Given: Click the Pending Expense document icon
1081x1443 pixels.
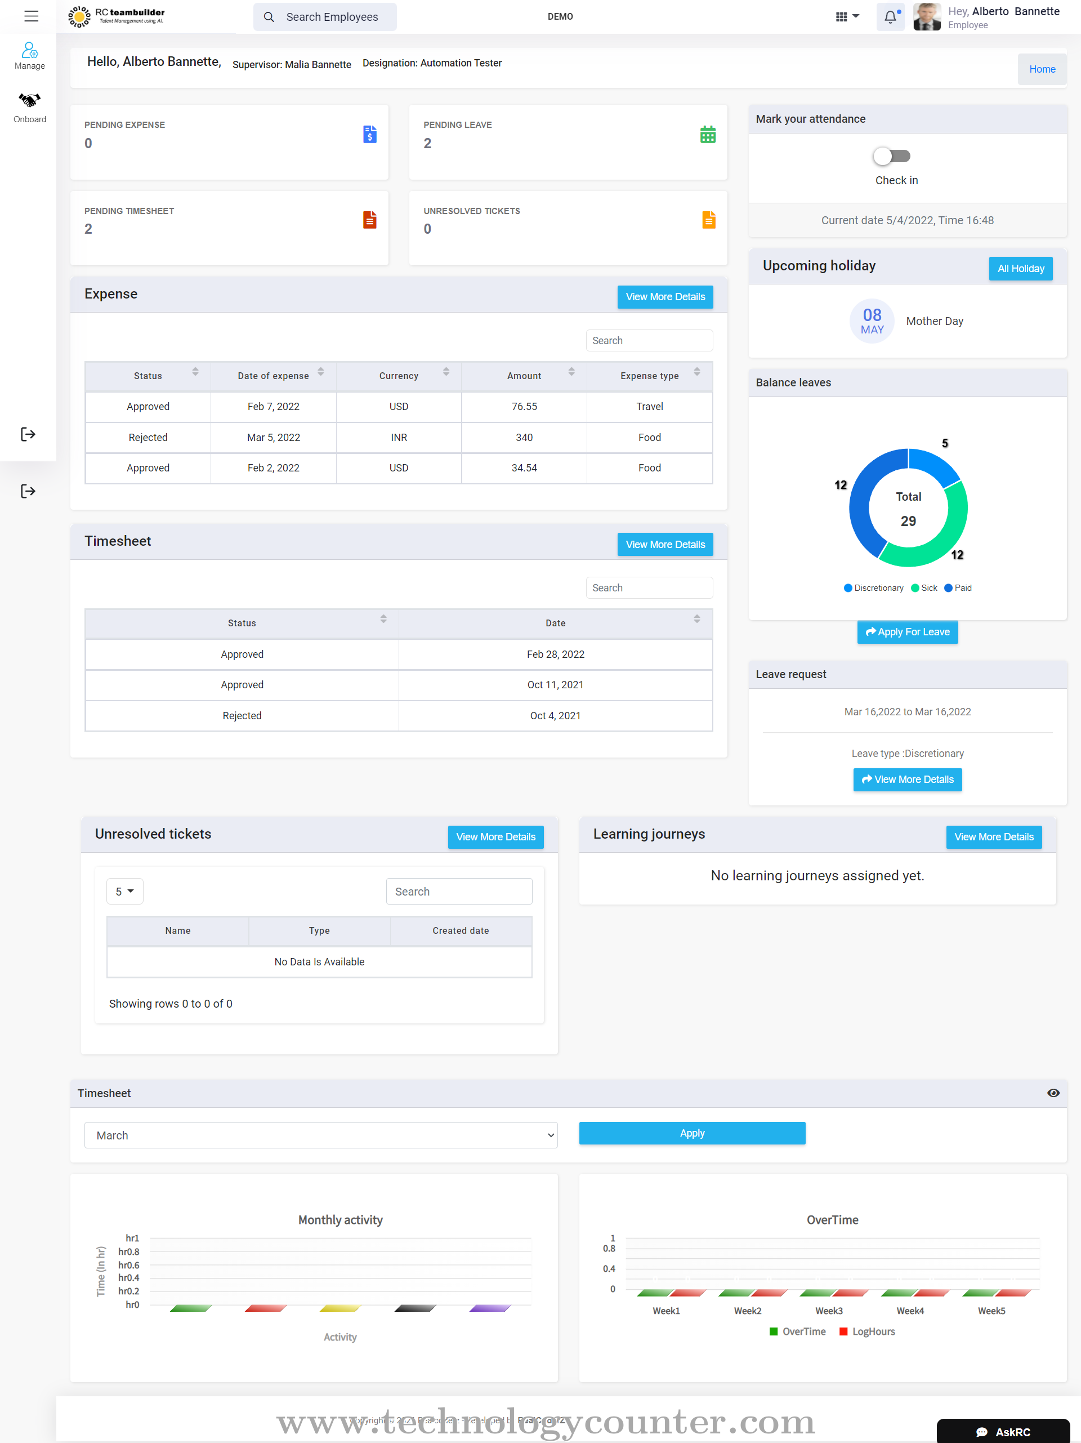Looking at the screenshot, I should pos(370,135).
